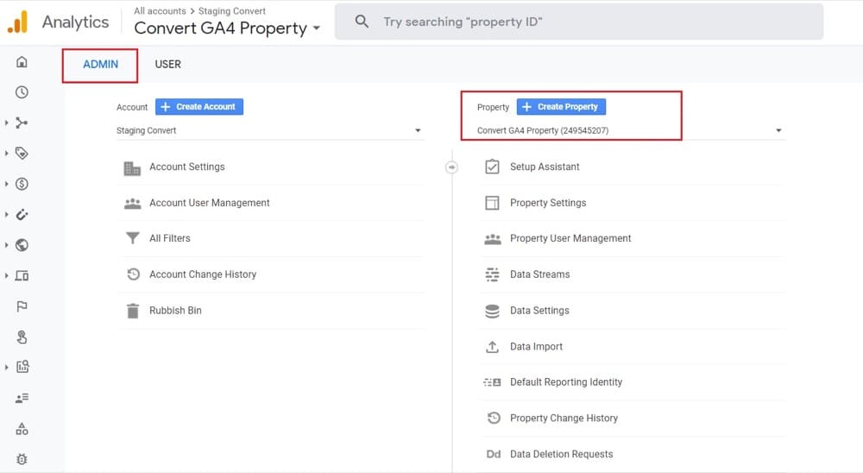The image size is (863, 473).
Task: Click the All accounts breadcrumb
Action: coord(160,11)
